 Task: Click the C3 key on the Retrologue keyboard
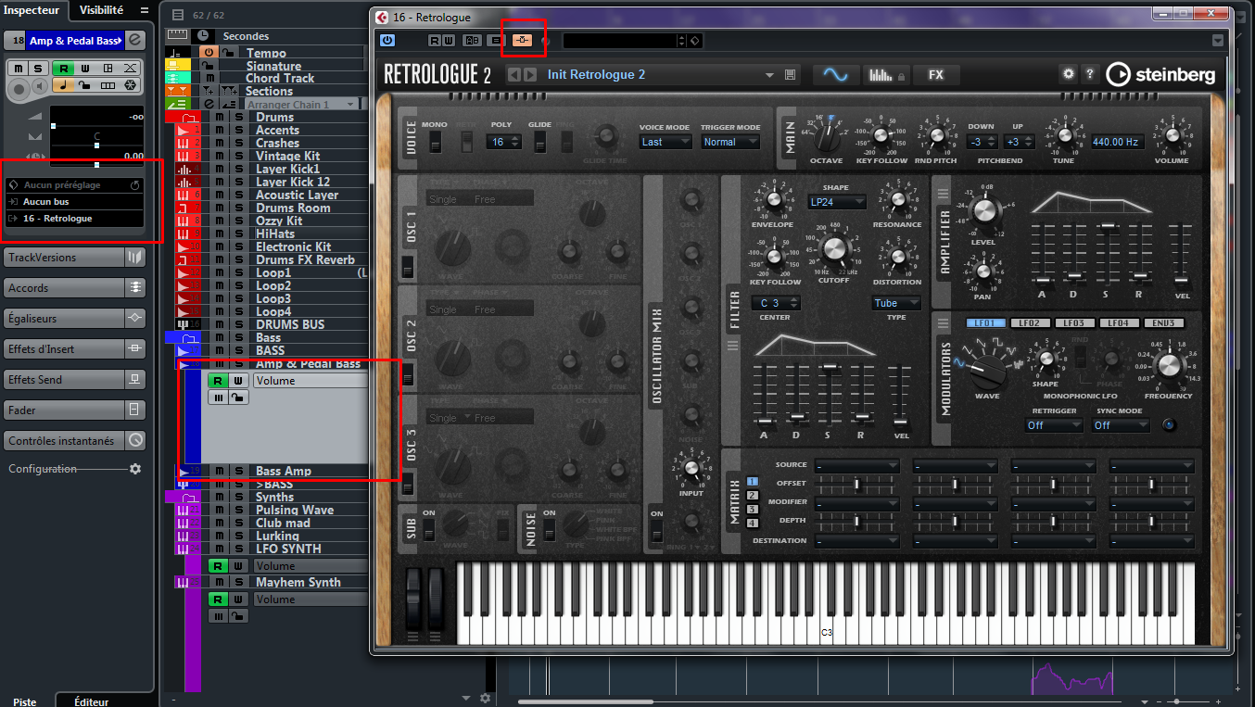827,632
